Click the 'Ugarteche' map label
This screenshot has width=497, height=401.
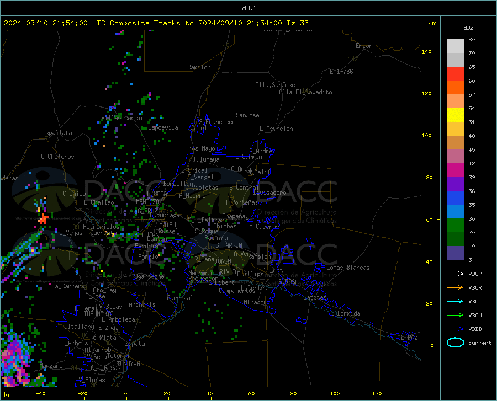coord(149,276)
